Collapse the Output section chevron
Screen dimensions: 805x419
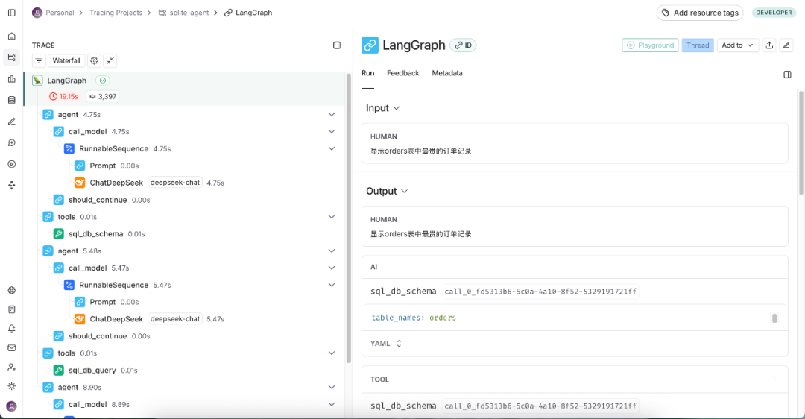coord(405,191)
